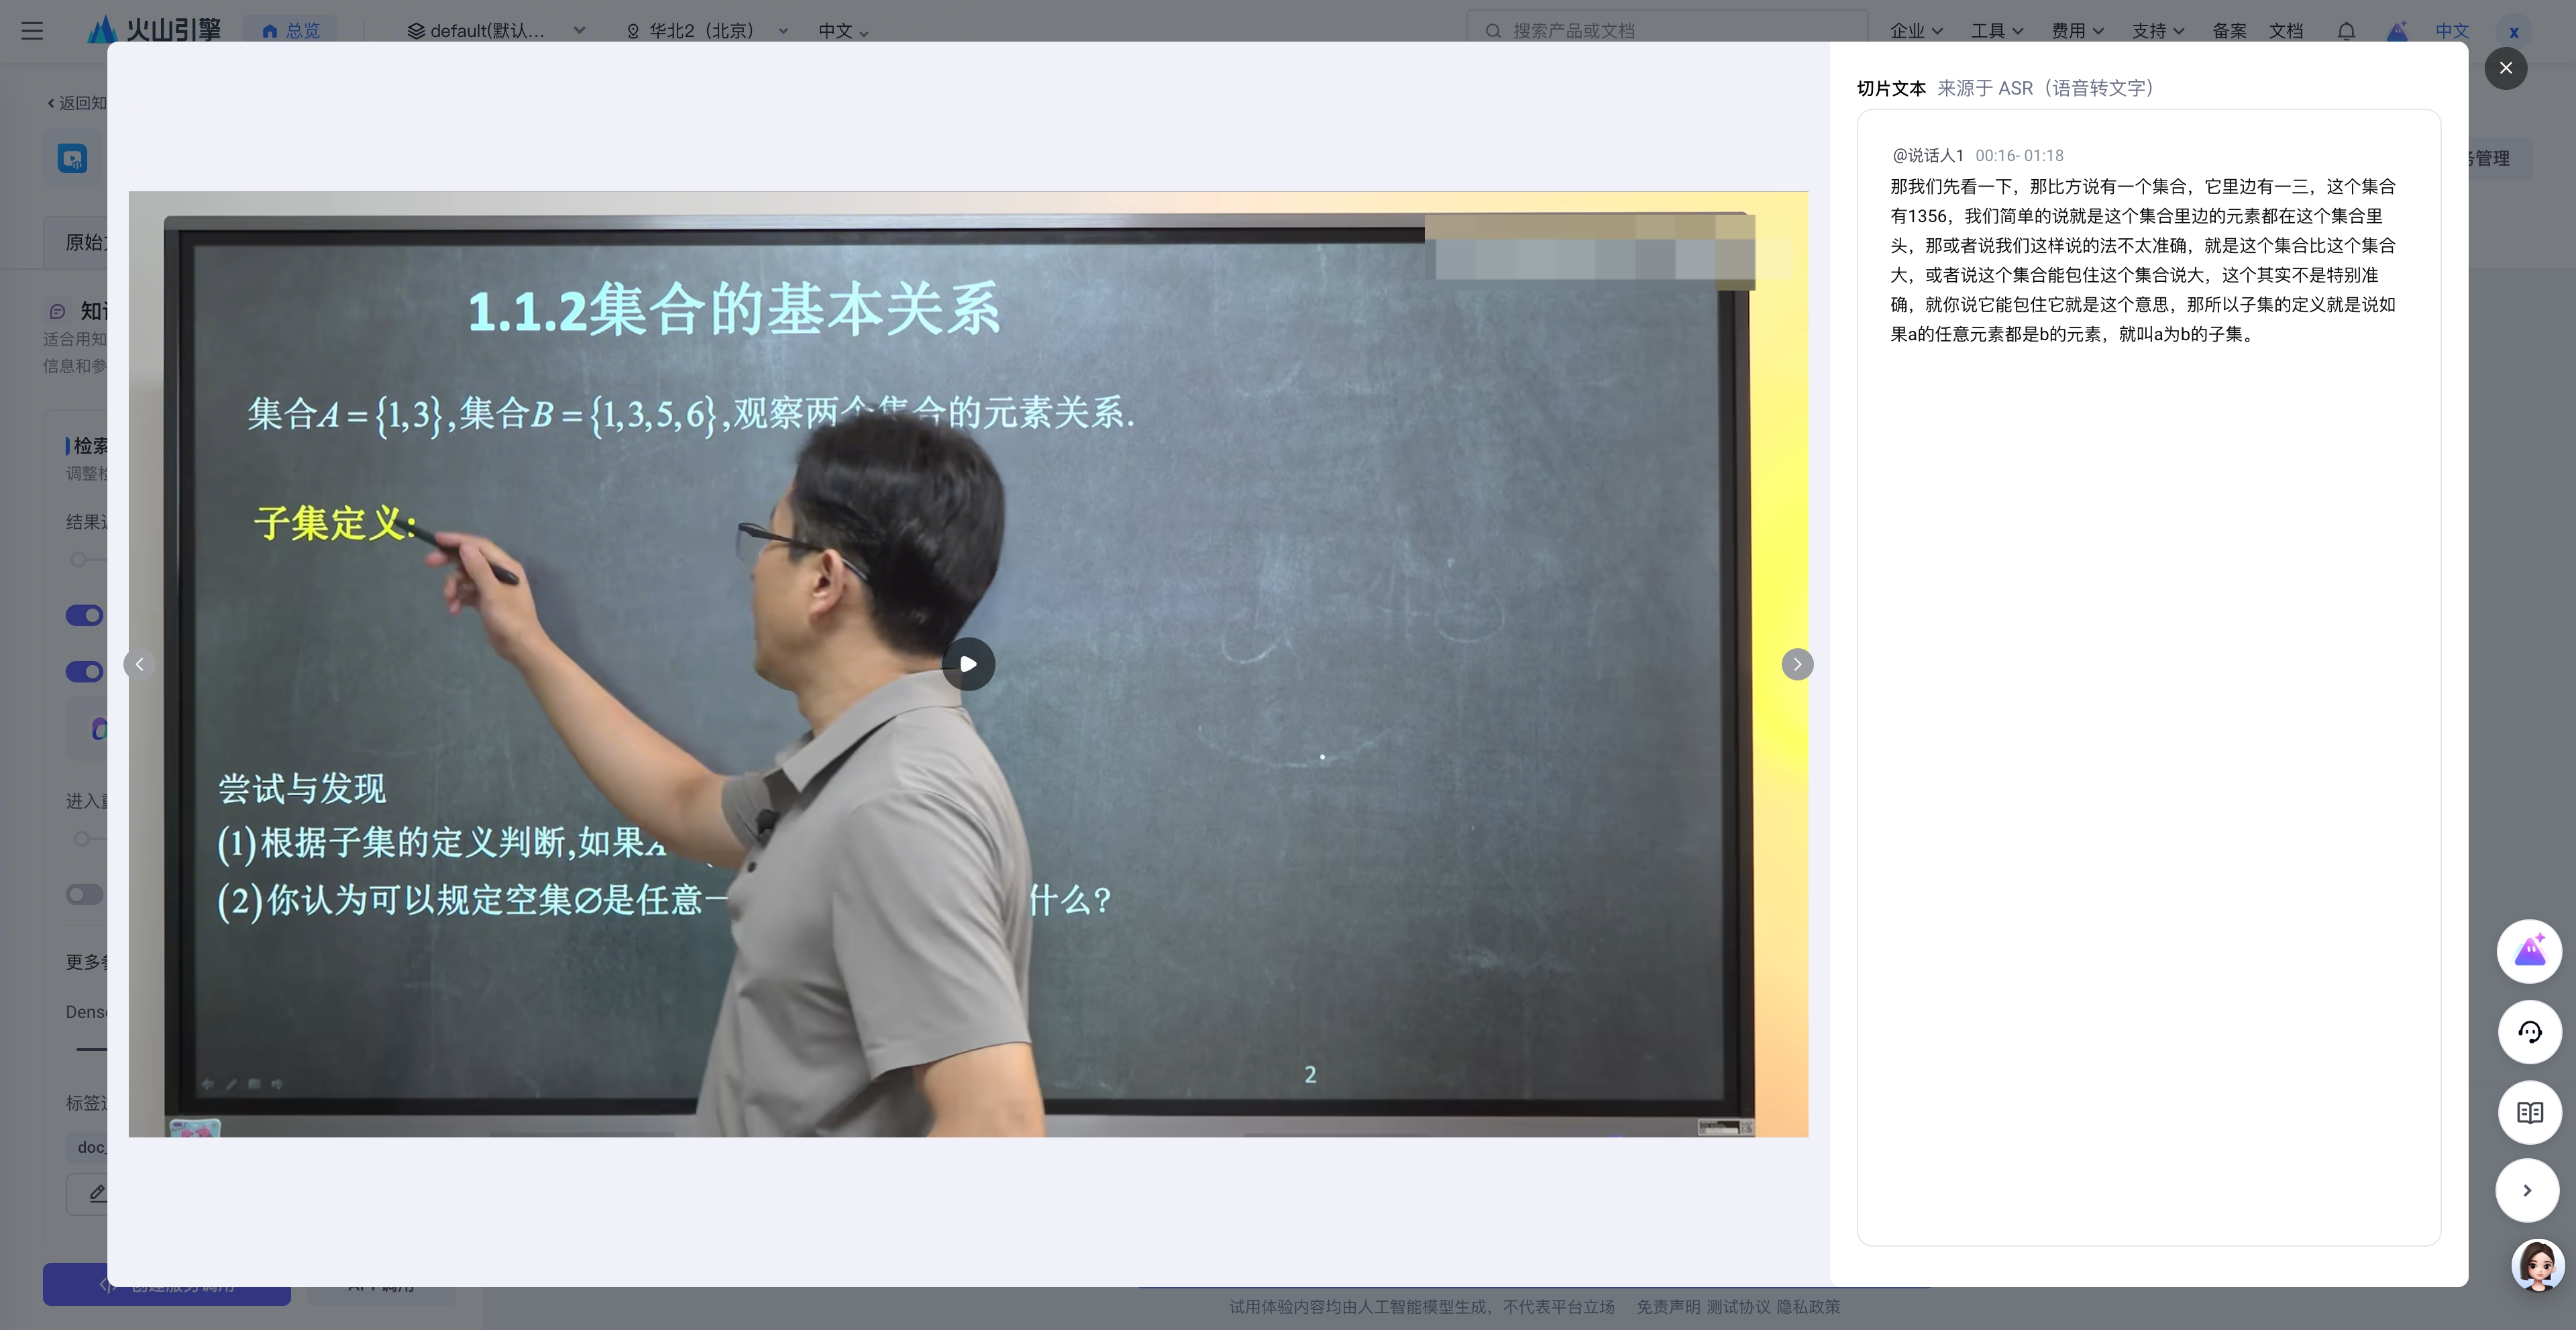Go to the next video slice
This screenshot has height=1330, width=2576.
(1797, 664)
